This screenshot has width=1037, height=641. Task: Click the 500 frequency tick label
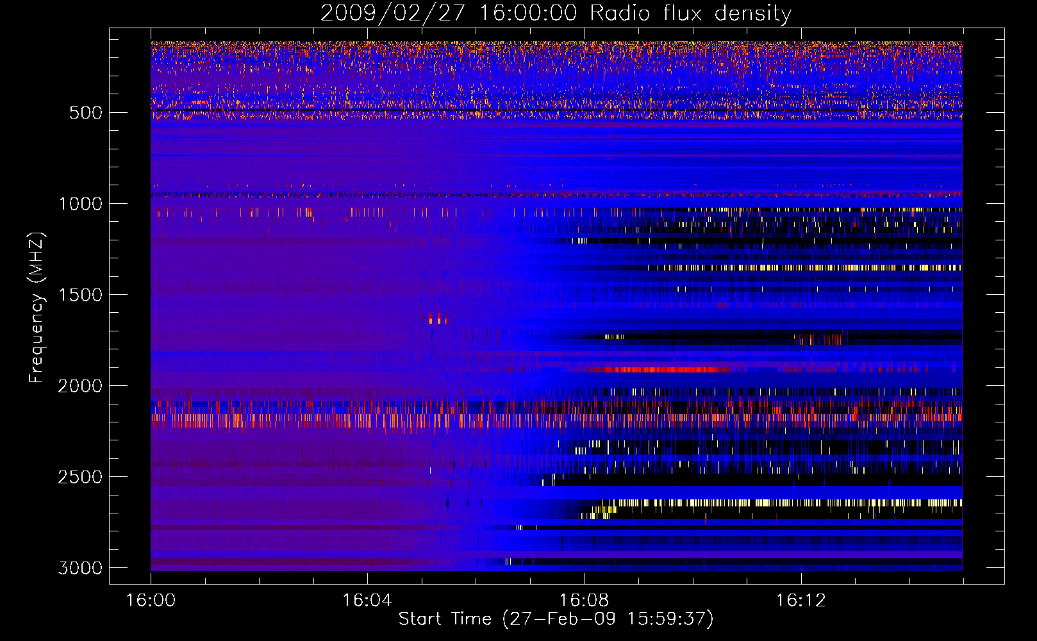[x=86, y=113]
